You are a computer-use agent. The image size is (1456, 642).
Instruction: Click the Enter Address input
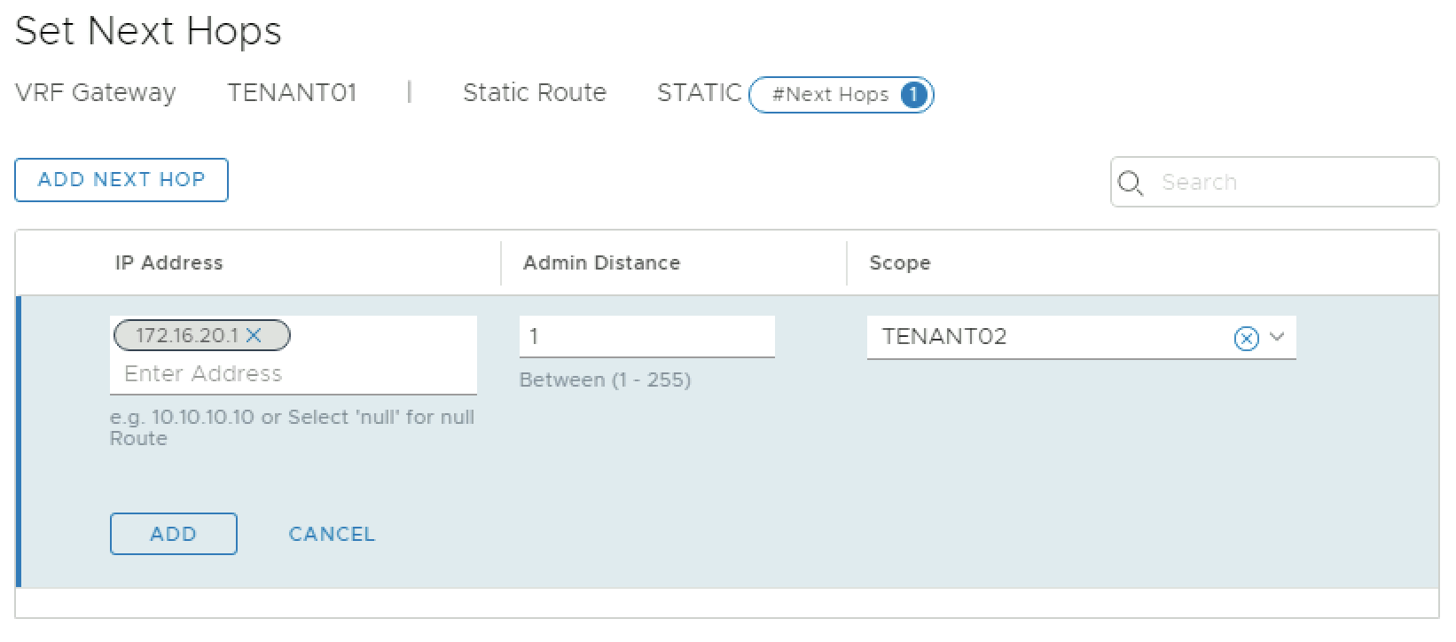(x=293, y=373)
